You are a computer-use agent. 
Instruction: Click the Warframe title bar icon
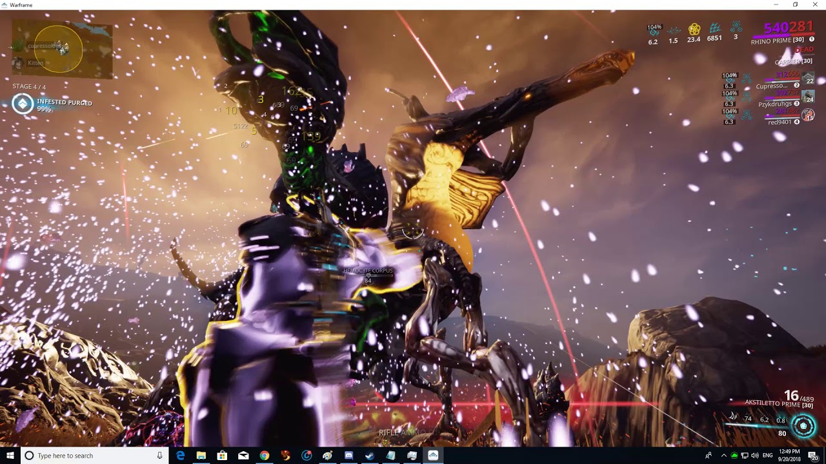click(x=5, y=5)
